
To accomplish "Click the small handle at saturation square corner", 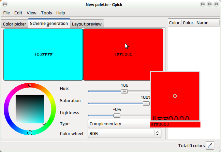I will (x=44, y=123).
